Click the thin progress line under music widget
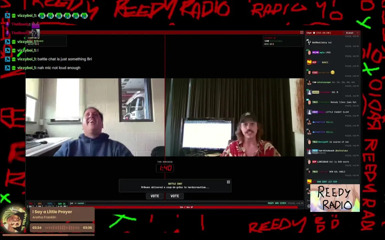The width and height of the screenshot is (385, 240). click(48, 235)
